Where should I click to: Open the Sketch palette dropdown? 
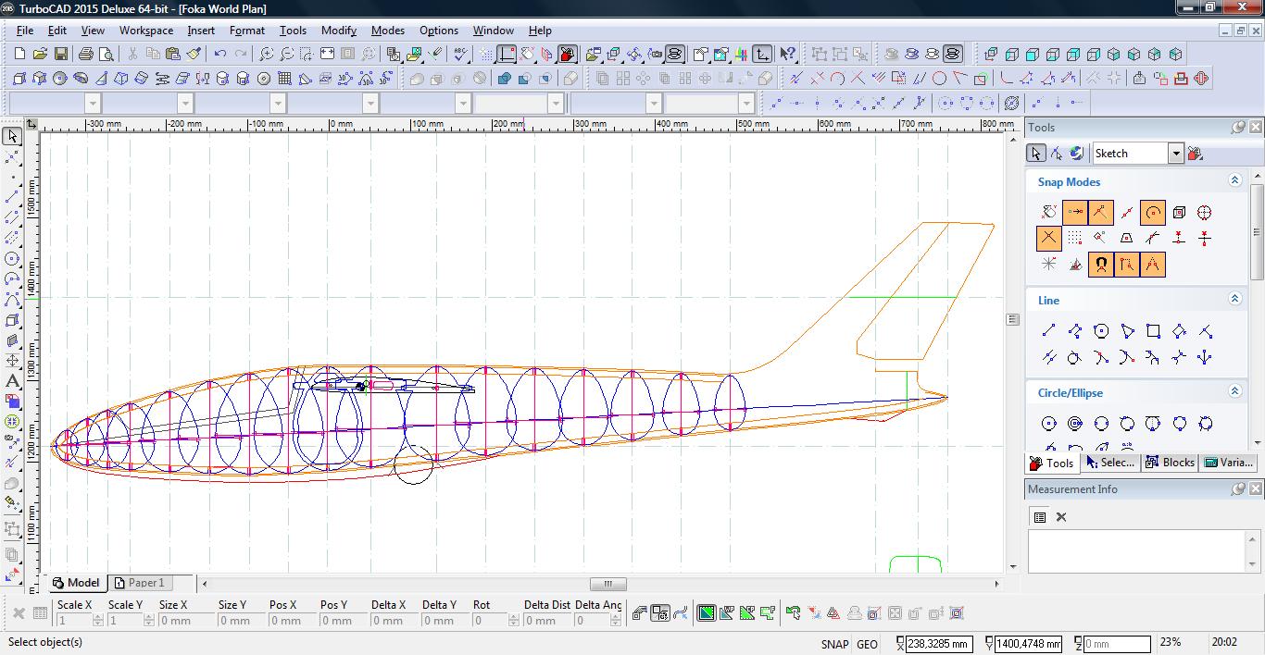tap(1175, 154)
